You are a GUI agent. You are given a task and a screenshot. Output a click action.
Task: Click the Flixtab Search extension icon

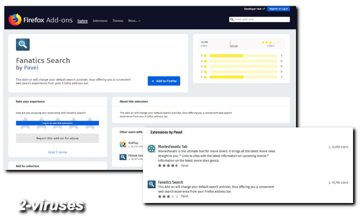(x=123, y=157)
